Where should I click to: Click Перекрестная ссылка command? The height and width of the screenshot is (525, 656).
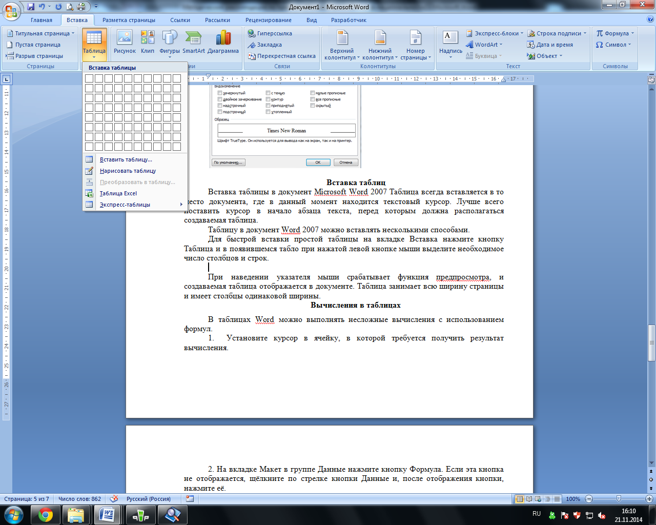(281, 56)
